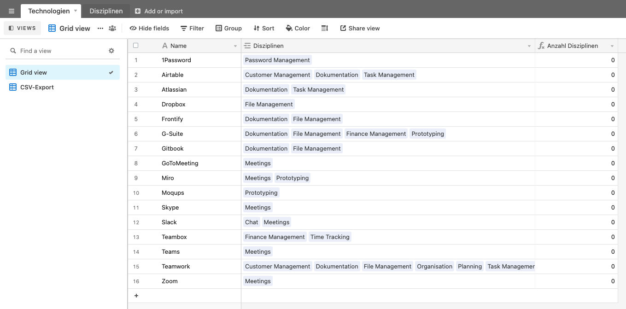Open Anzahl Disziplinen column dropdown arrow

[612, 46]
